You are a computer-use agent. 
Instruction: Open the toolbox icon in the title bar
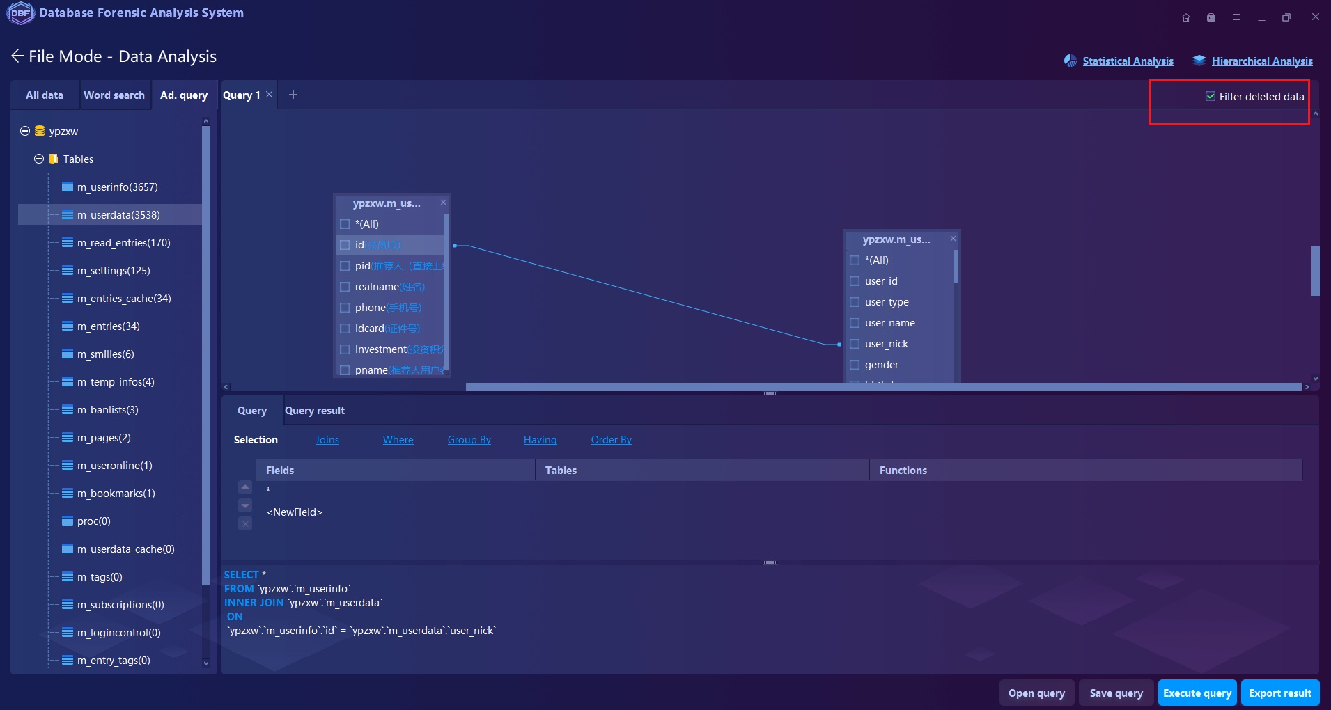(x=1212, y=17)
